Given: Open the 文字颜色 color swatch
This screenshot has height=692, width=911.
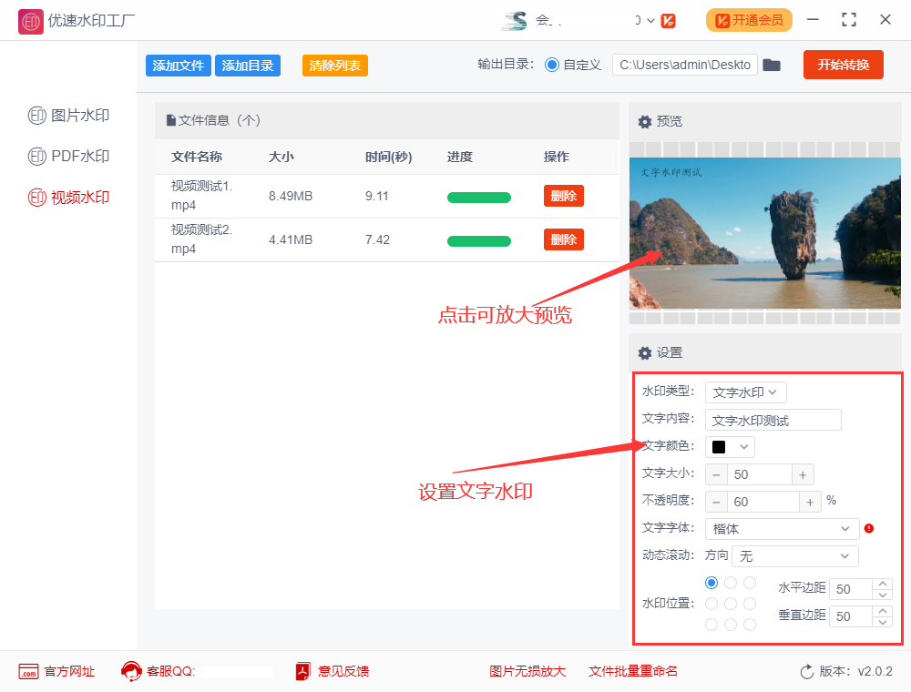Looking at the screenshot, I should 729,446.
